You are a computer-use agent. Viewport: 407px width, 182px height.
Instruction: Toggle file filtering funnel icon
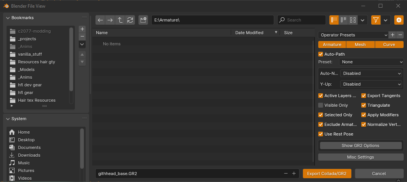coord(376,20)
